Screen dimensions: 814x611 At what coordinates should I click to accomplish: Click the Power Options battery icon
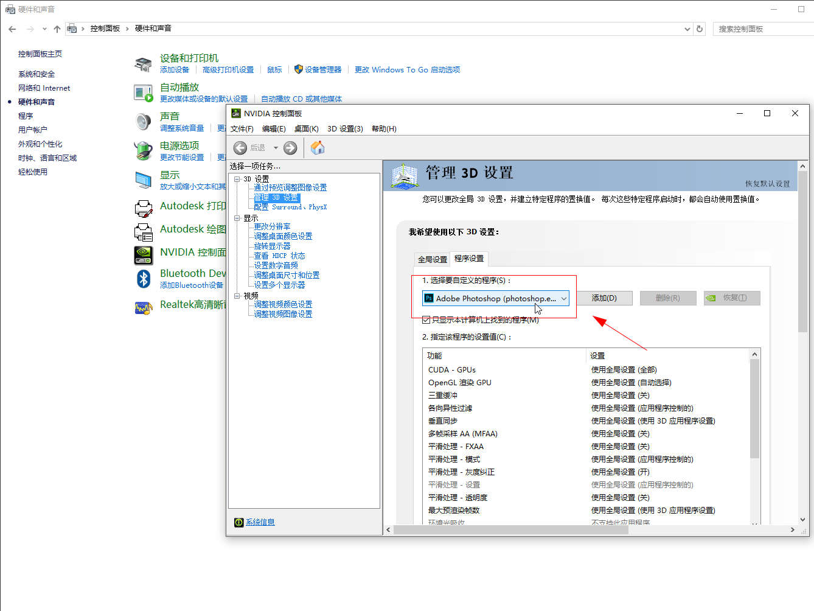coord(143,151)
